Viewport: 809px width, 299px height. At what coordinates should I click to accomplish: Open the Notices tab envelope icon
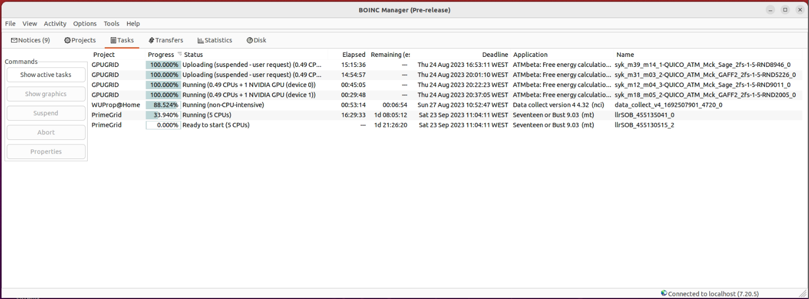pos(14,40)
